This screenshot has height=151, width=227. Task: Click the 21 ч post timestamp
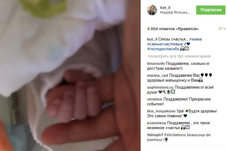pos(222,28)
